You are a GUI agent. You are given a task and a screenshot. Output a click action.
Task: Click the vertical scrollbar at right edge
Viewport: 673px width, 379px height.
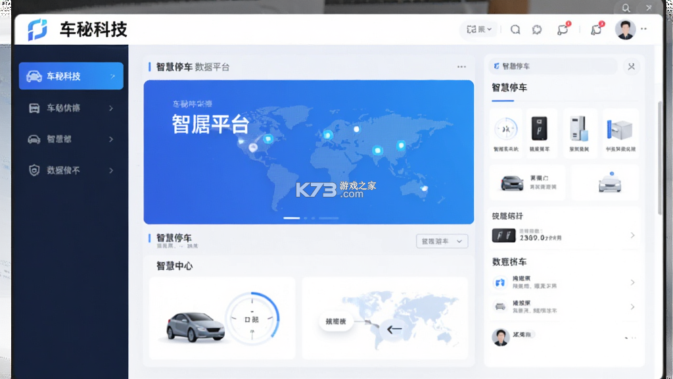pyautogui.click(x=660, y=157)
